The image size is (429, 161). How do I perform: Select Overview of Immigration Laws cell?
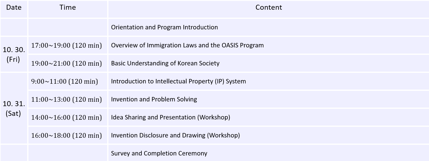187,45
